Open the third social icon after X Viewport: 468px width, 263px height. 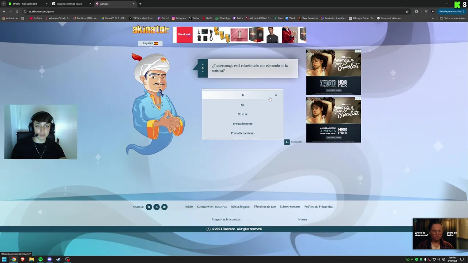pos(165,207)
